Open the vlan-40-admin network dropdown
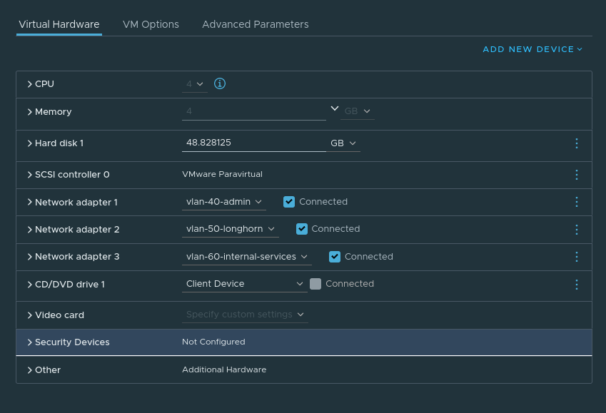This screenshot has height=413, width=606. pyautogui.click(x=224, y=202)
